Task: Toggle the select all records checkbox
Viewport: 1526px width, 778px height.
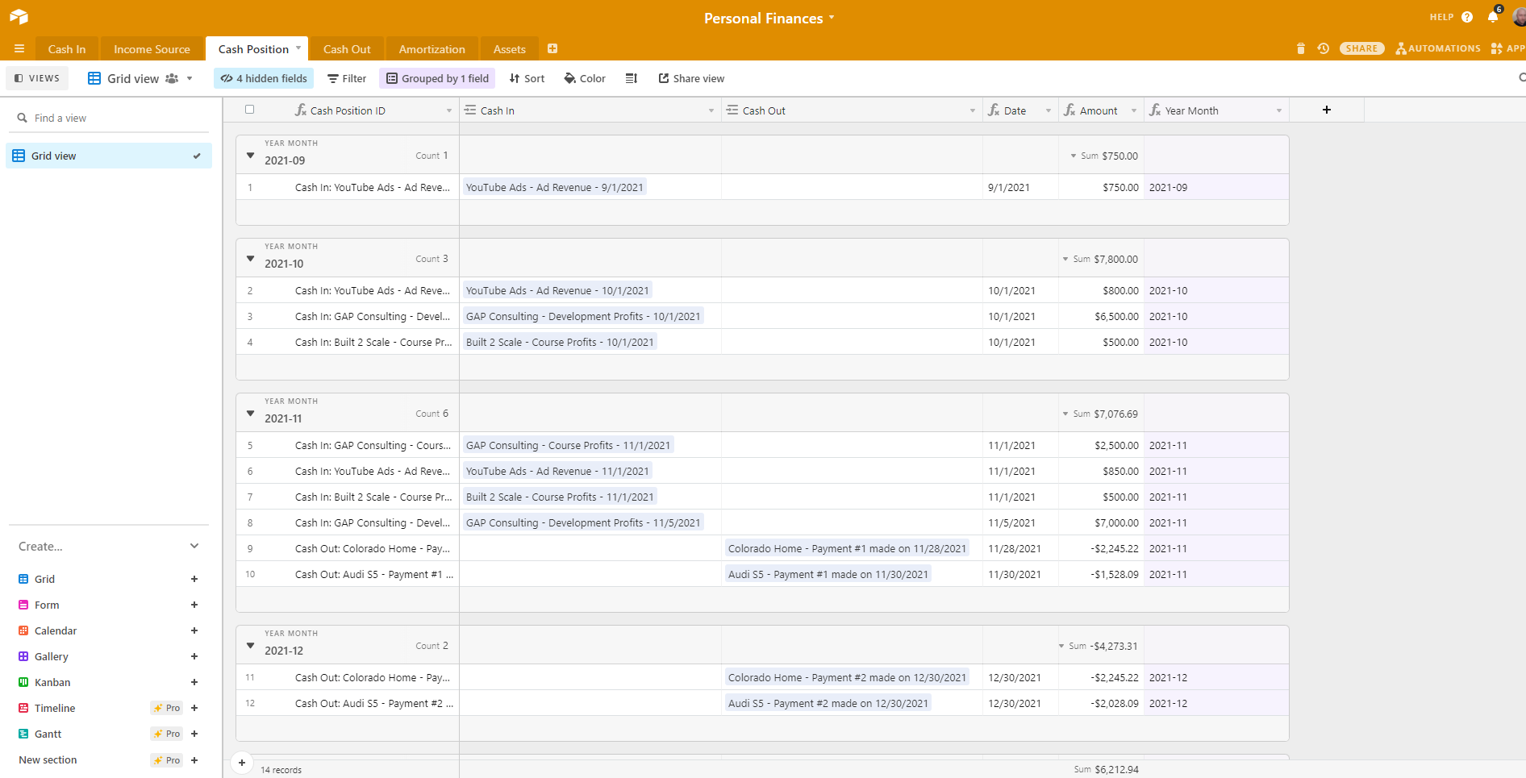Action: (250, 110)
